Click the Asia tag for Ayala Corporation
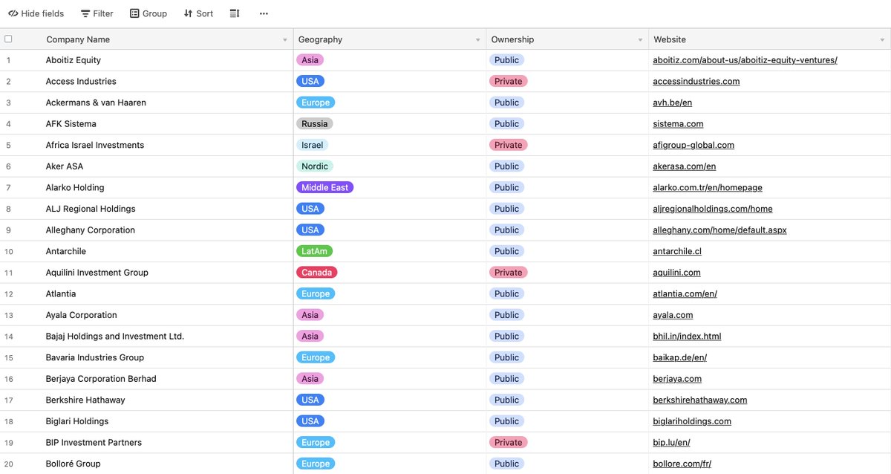 tap(310, 315)
